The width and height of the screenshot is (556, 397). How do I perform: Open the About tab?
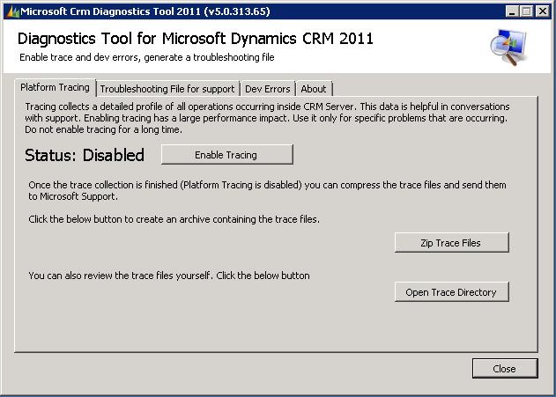pos(314,89)
